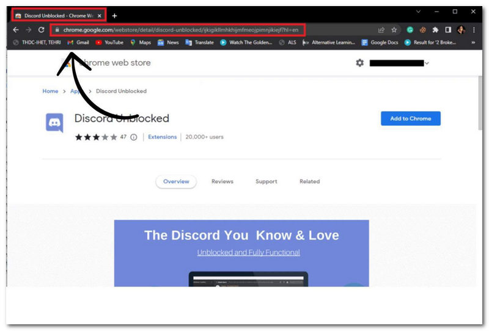Close the Discord Unblocked tab
Image resolution: width=489 pixels, height=331 pixels.
coord(100,16)
